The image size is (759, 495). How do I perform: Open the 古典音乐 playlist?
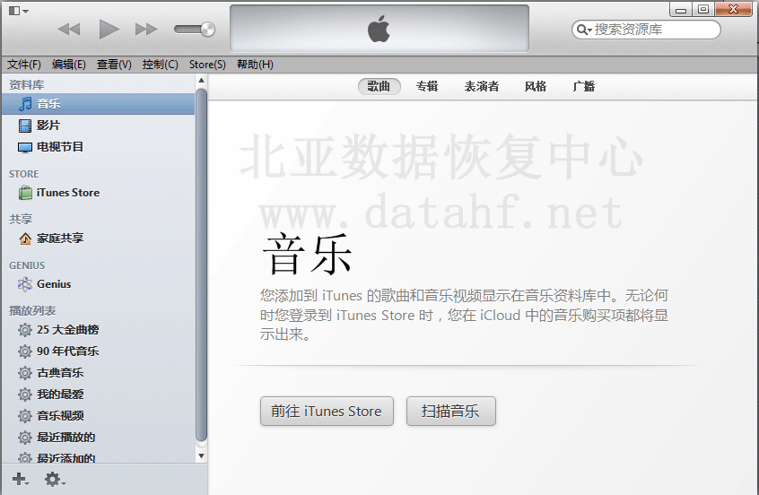[x=99, y=373]
